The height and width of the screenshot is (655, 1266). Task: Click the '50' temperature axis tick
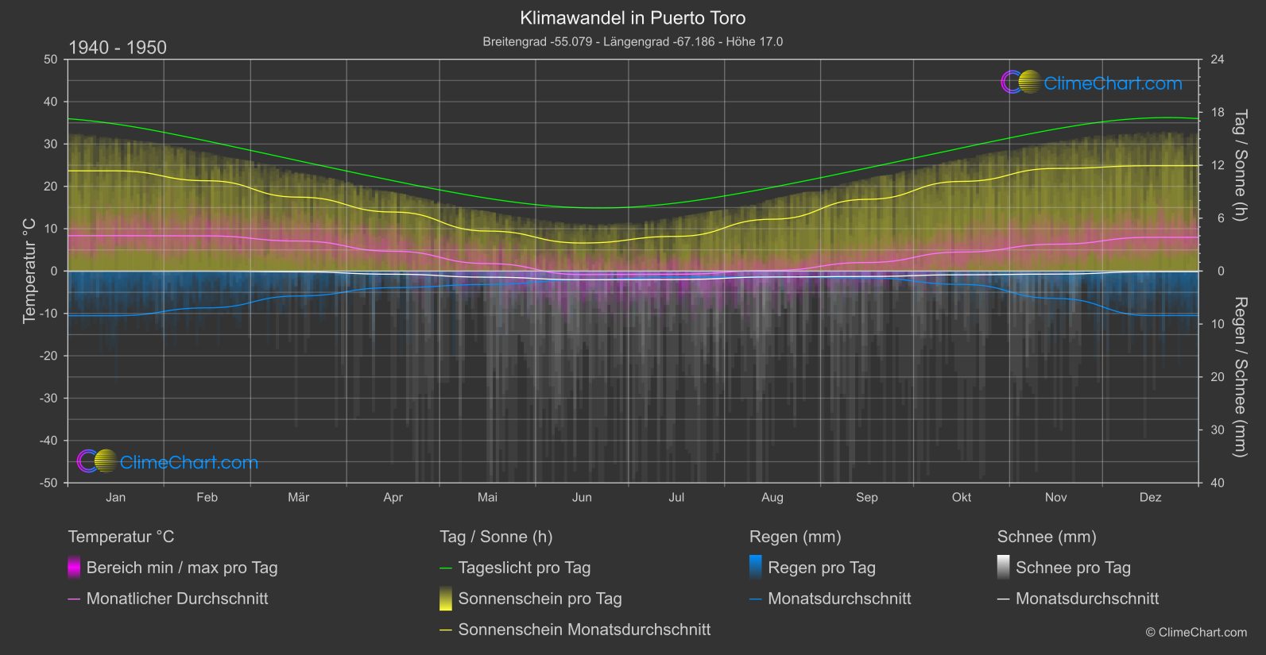pyautogui.click(x=51, y=60)
